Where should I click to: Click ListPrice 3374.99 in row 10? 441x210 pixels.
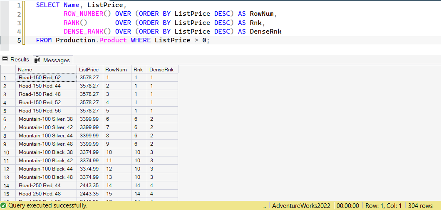tap(90, 152)
